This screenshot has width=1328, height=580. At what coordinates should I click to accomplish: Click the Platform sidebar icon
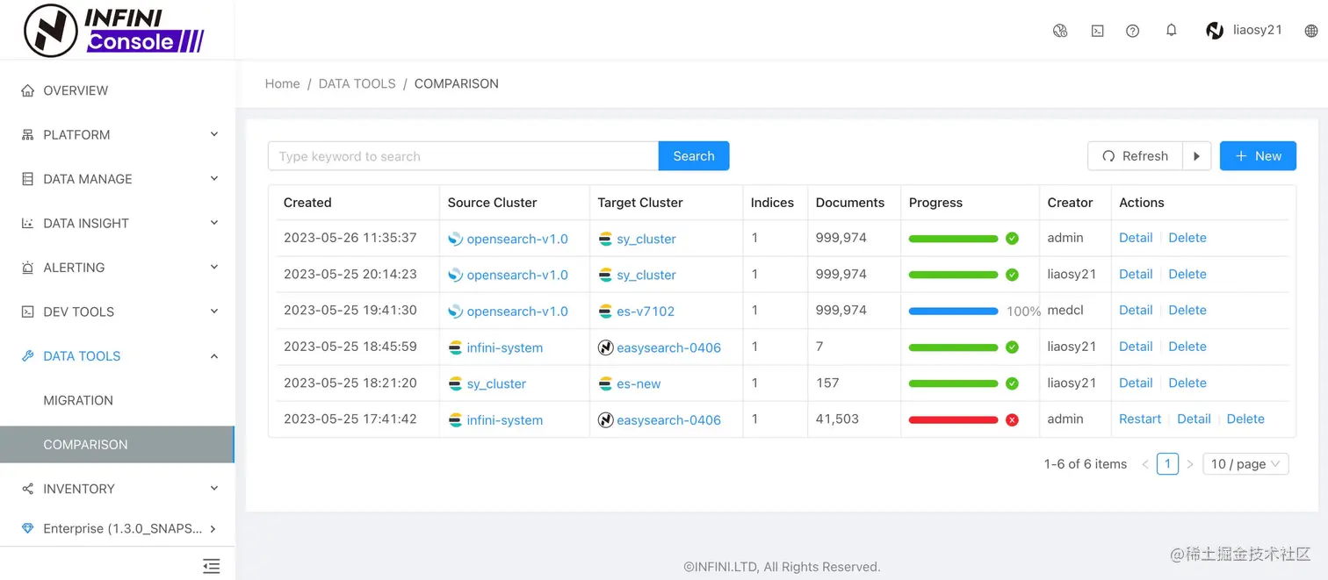[27, 134]
